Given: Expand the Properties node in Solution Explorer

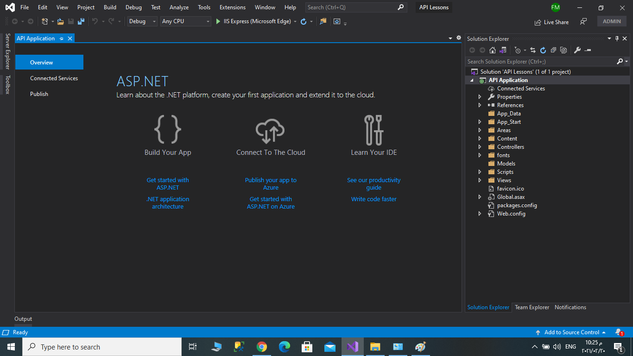Looking at the screenshot, I should 480,97.
